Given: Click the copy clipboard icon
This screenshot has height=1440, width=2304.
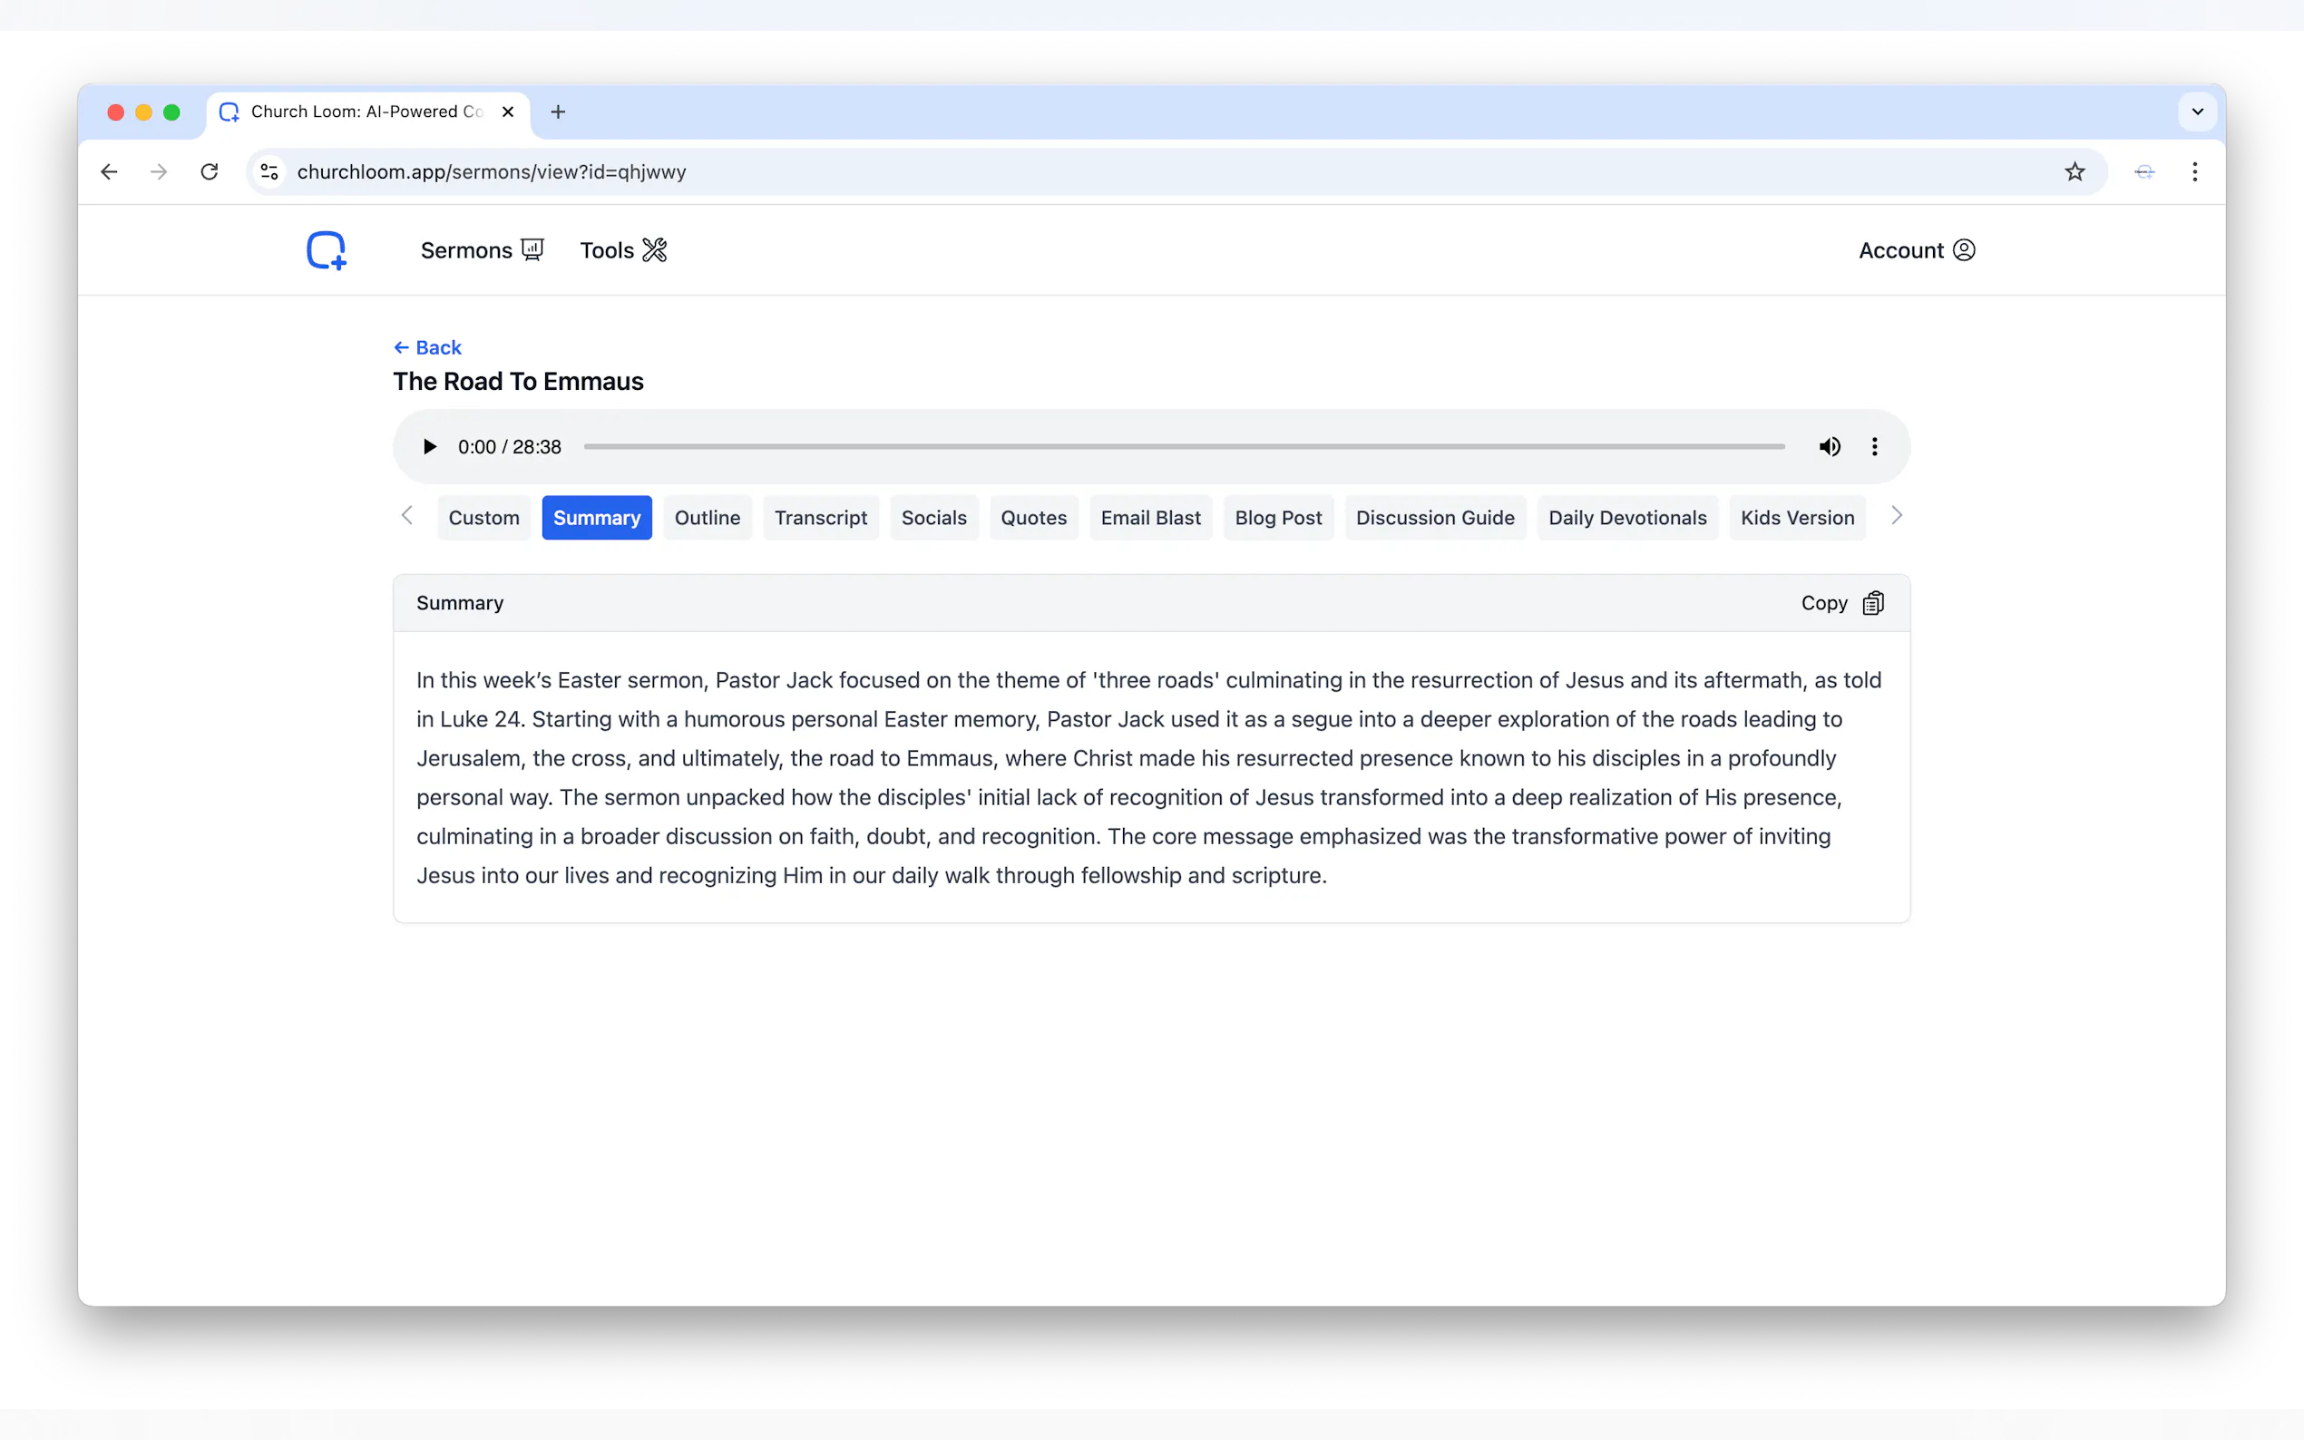Looking at the screenshot, I should coord(1872,603).
